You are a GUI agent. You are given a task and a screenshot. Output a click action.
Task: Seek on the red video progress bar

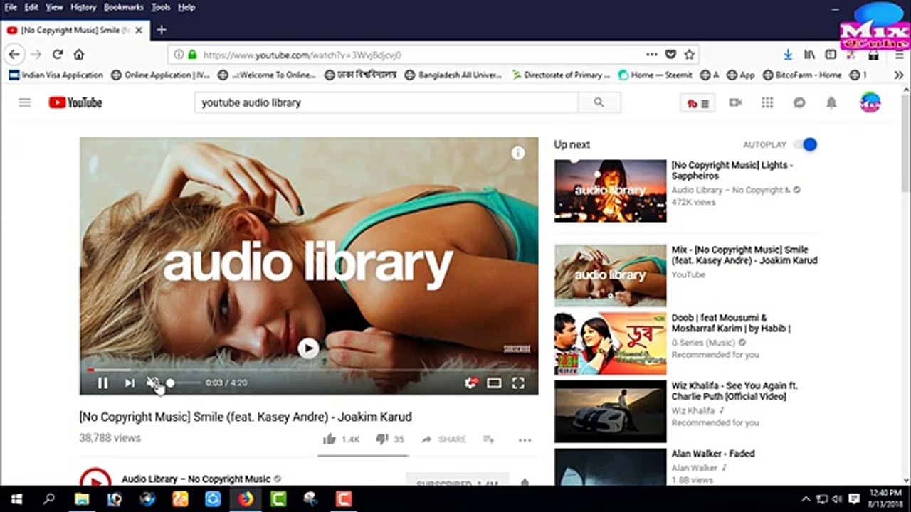309,370
